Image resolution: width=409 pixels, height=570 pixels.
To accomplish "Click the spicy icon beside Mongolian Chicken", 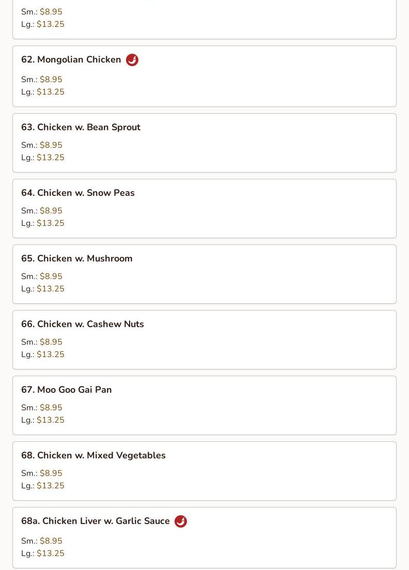I will click(x=132, y=60).
